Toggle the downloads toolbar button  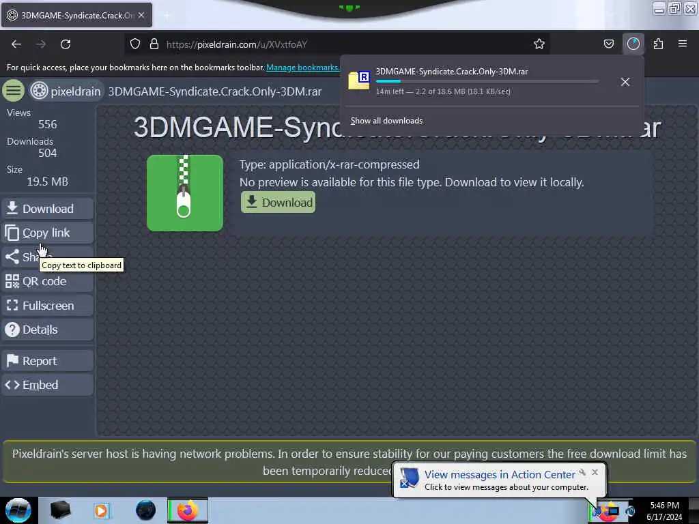tap(633, 44)
